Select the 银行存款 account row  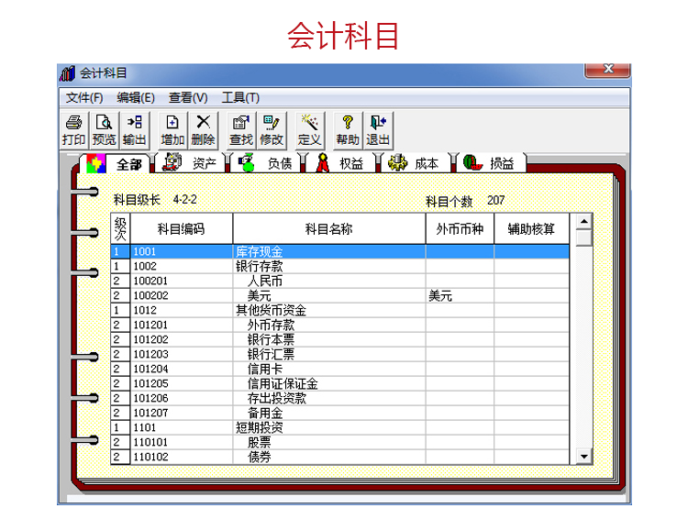pyautogui.click(x=340, y=266)
